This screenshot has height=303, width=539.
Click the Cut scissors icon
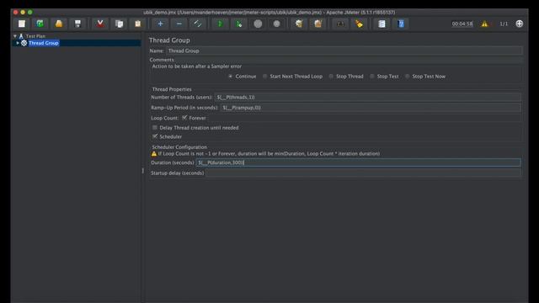(x=100, y=24)
